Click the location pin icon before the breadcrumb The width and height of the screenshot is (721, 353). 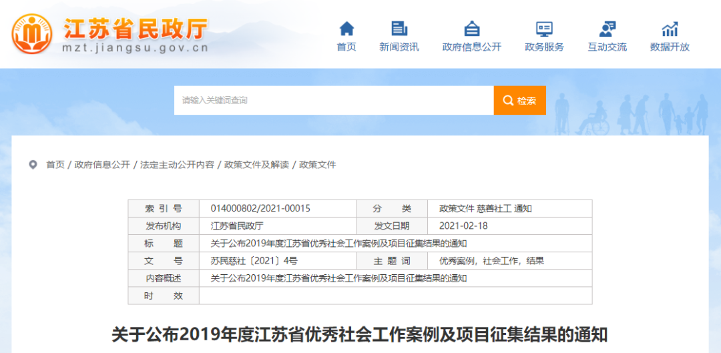[33, 165]
